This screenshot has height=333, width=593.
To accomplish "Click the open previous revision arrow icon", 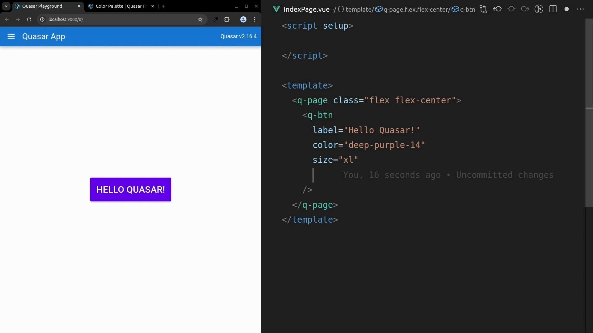I will coord(497,9).
